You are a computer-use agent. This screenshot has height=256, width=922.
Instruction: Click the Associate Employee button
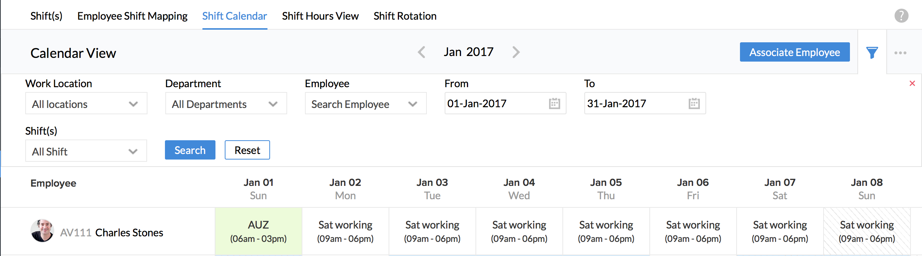tap(795, 52)
